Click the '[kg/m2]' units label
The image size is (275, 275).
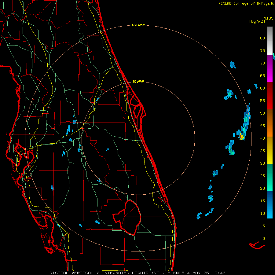[x=257, y=21]
